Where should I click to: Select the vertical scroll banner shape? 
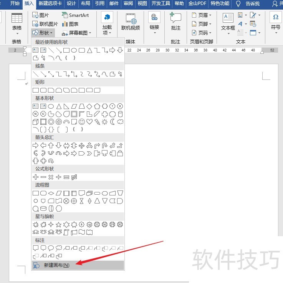pos(66,232)
